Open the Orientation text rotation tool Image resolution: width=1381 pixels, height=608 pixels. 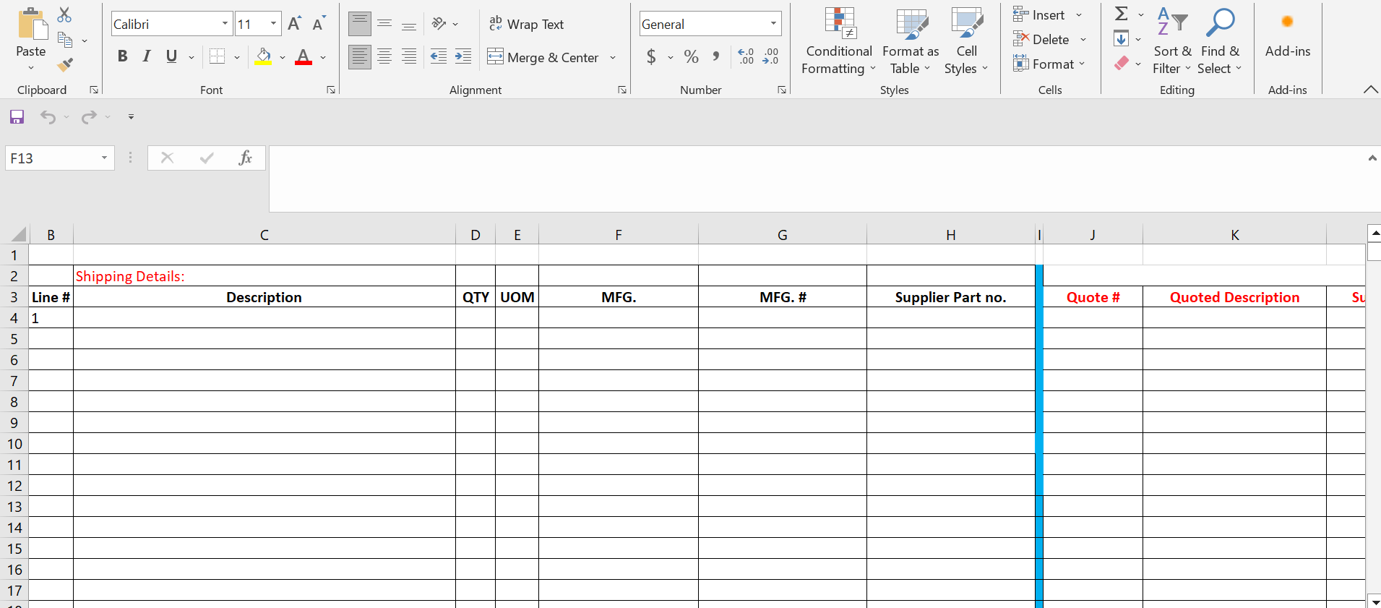pyautogui.click(x=439, y=24)
